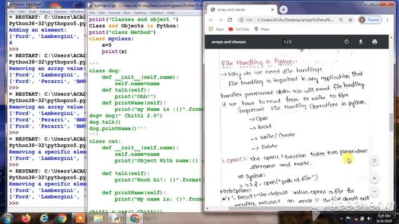399x224 pixels.
Task: Click the PDF vertical scrollbar thumb
Action: 391,122
